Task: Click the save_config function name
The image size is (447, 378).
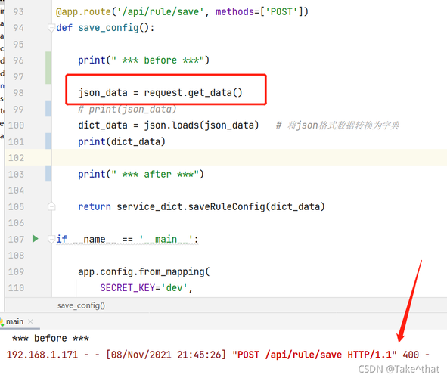Action: [x=108, y=28]
